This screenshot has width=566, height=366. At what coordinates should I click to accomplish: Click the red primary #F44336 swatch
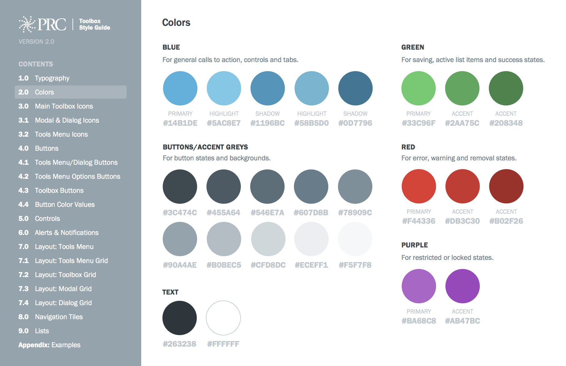pos(419,186)
